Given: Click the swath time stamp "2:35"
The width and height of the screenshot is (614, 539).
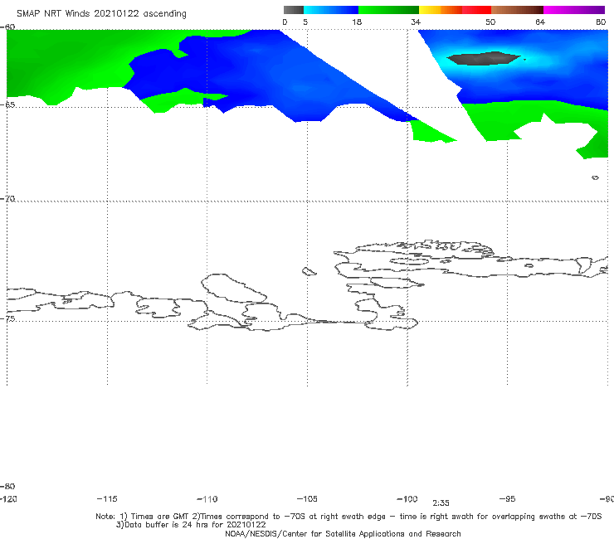Looking at the screenshot, I should [x=441, y=503].
